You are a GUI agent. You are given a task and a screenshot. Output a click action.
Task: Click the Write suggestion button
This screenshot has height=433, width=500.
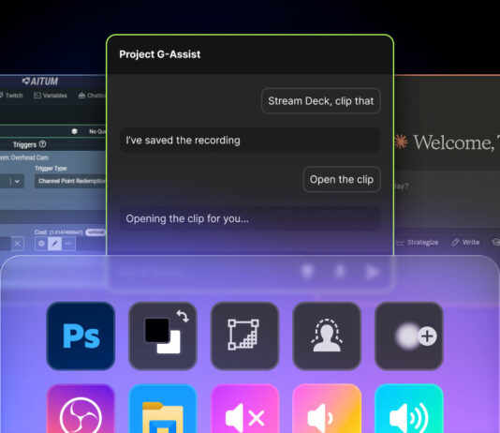(x=465, y=242)
